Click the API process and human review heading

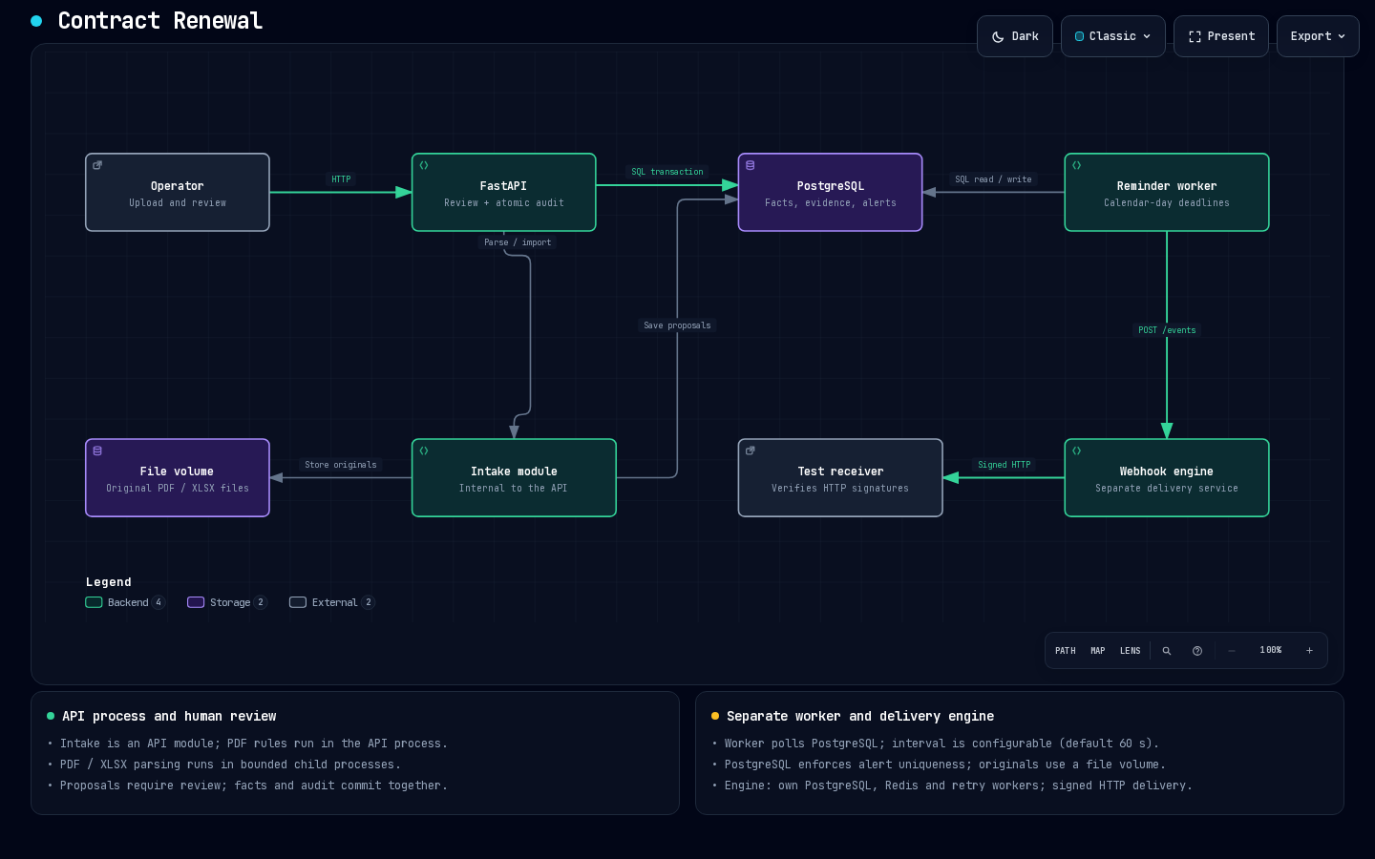169,716
